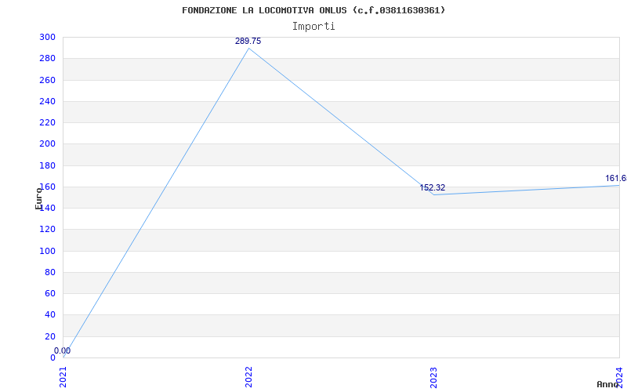Click the 80 y-axis tick label
Image resolution: width=627 pixels, height=392 pixels.
point(50,272)
